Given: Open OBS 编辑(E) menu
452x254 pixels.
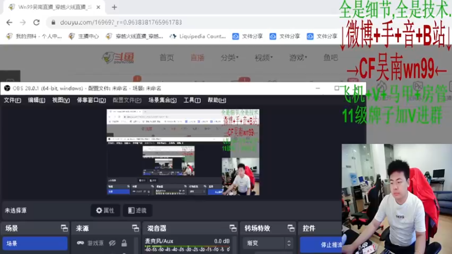Looking at the screenshot, I should [37, 100].
